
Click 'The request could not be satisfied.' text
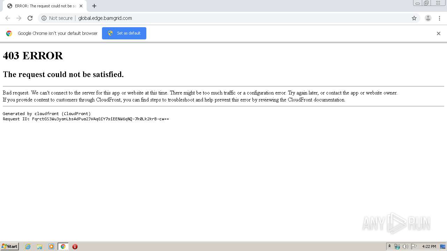(x=63, y=74)
